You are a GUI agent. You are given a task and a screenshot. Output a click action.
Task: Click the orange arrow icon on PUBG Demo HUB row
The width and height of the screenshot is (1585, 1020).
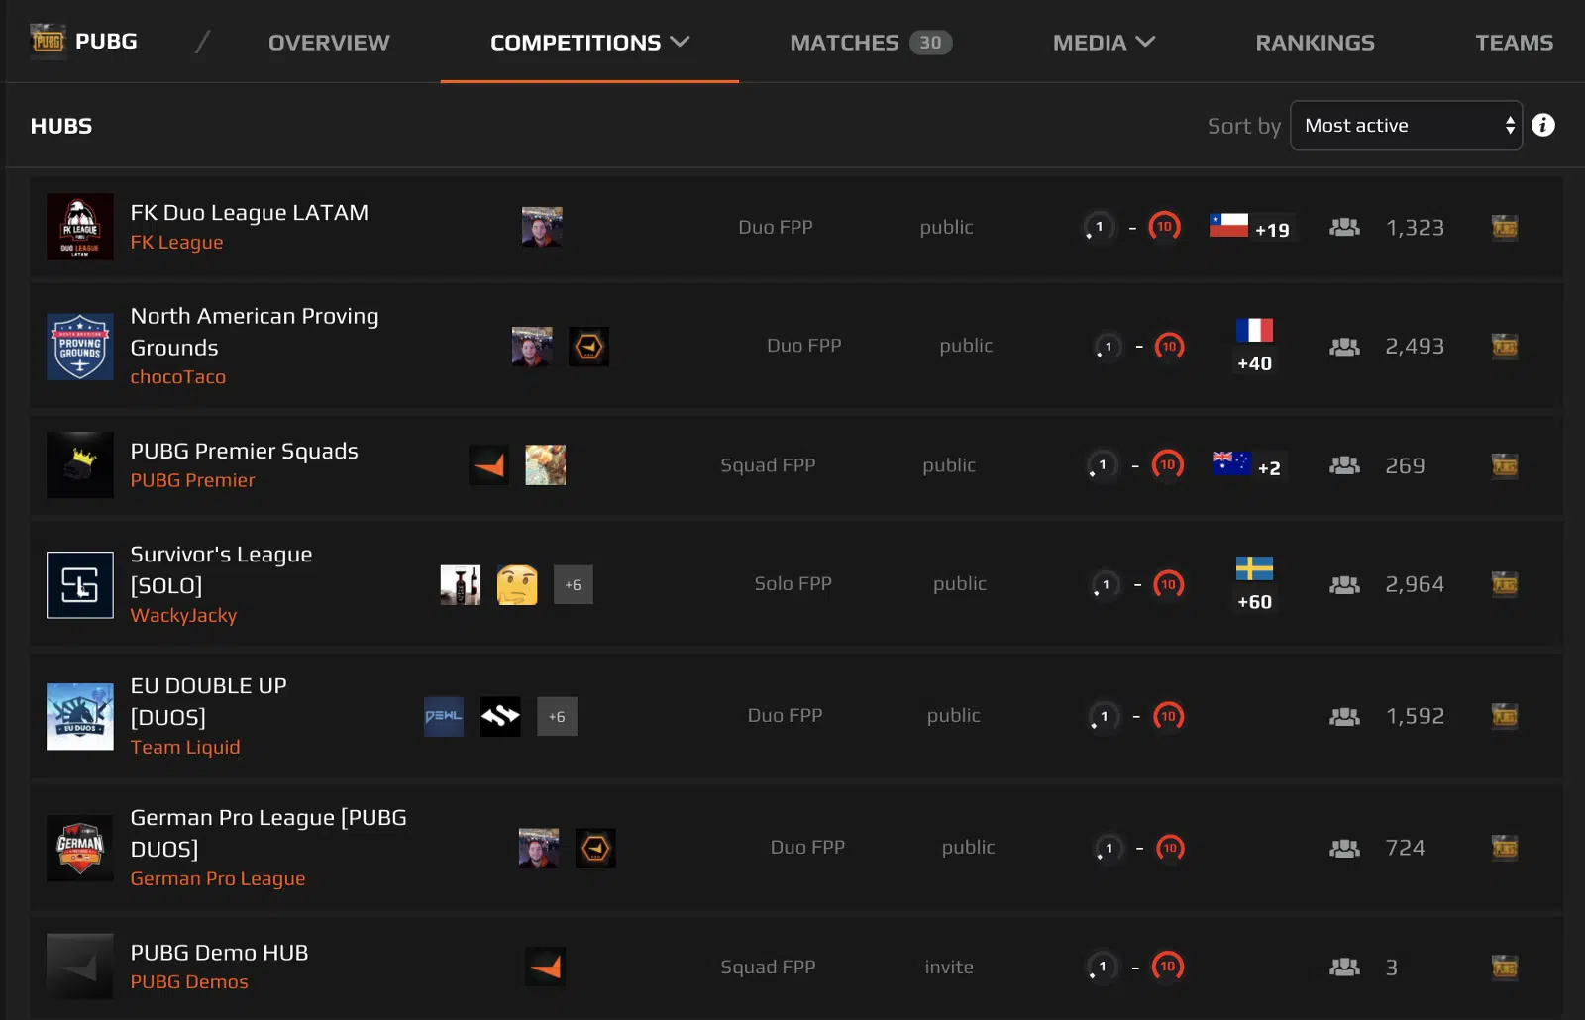click(x=546, y=967)
